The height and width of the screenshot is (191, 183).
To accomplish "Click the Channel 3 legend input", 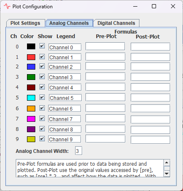I will click(64, 77).
